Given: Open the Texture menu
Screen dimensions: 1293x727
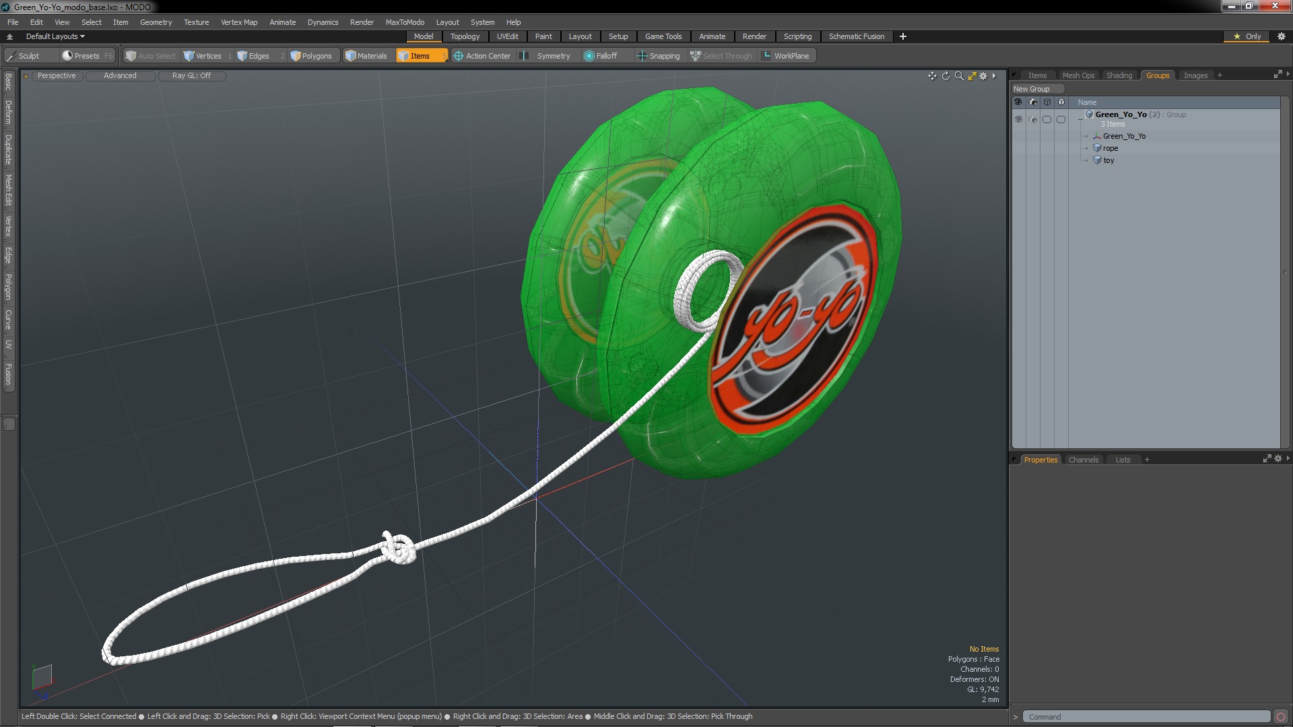Looking at the screenshot, I should point(196,22).
